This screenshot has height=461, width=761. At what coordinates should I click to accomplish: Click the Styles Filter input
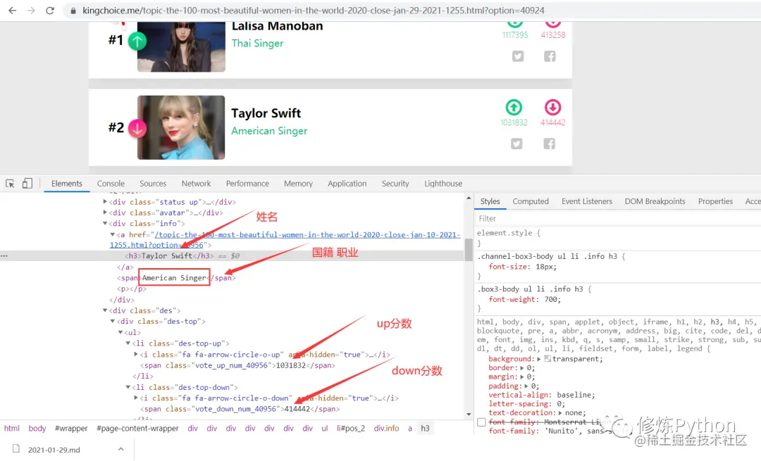[x=617, y=219]
